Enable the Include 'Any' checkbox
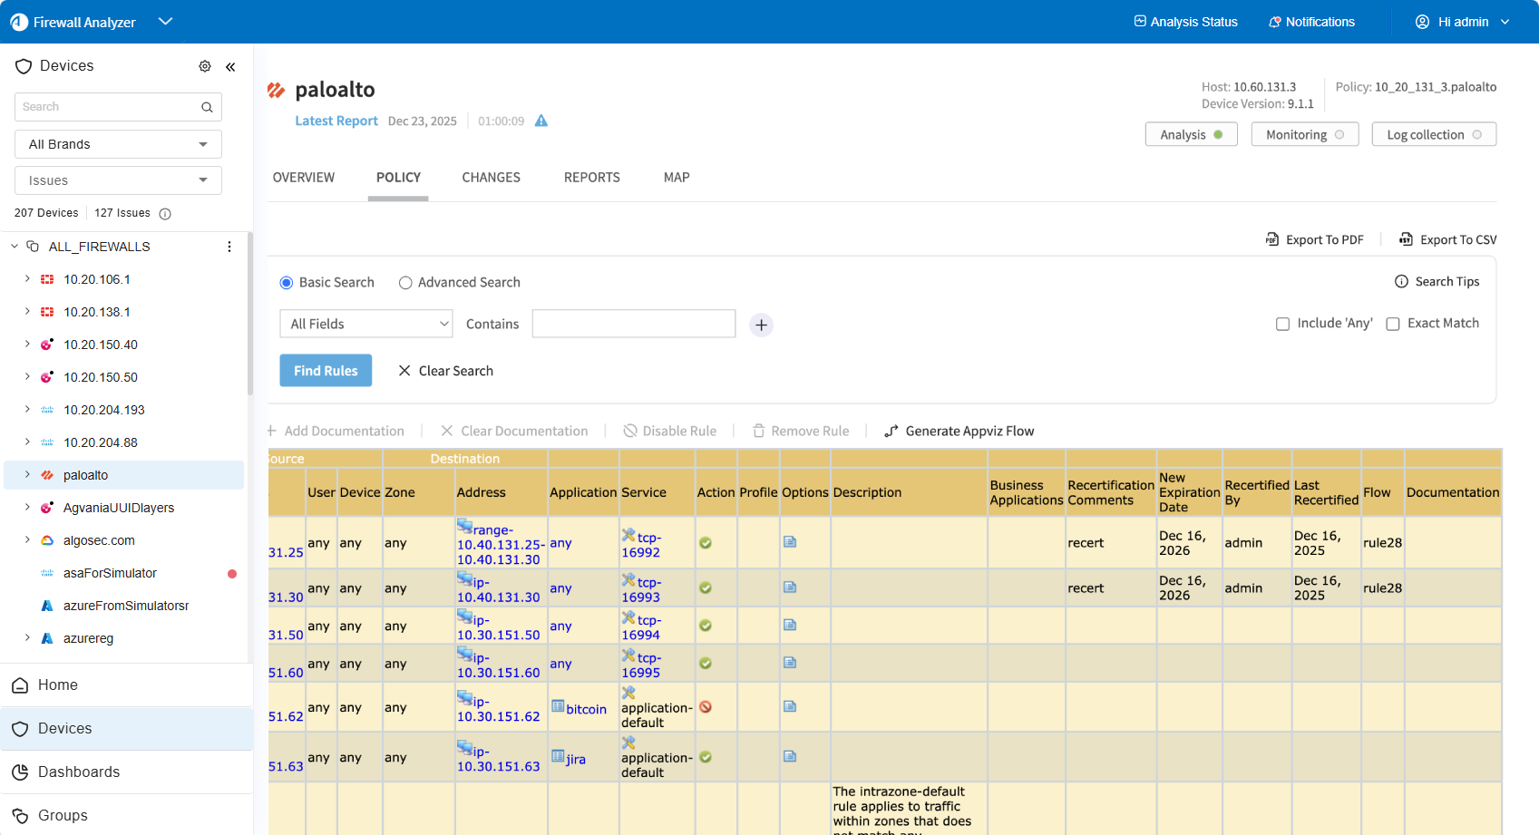1539x835 pixels. coord(1282,324)
